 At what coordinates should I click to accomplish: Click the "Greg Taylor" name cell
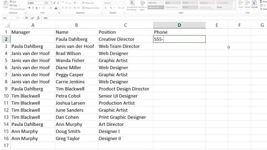click(x=76, y=138)
